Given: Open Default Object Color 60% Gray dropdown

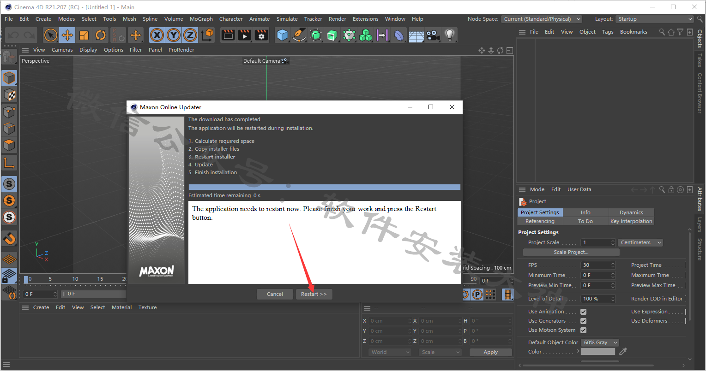Looking at the screenshot, I should click(600, 342).
